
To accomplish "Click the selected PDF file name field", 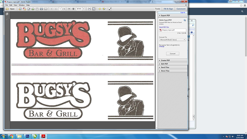I will tap(173, 30).
